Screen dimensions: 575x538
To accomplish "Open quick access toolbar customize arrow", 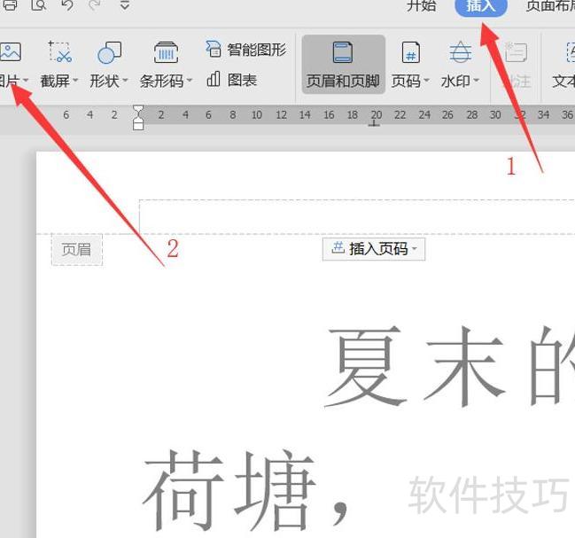I will [125, 4].
